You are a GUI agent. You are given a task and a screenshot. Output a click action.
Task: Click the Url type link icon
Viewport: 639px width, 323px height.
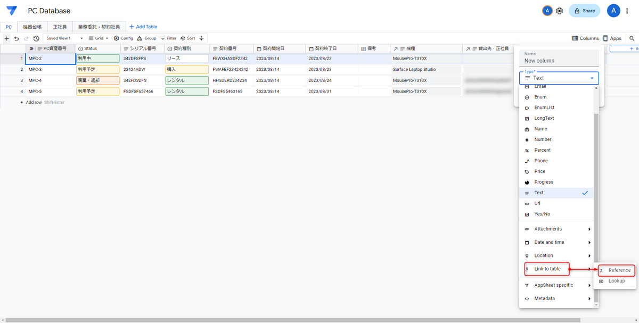click(x=527, y=203)
